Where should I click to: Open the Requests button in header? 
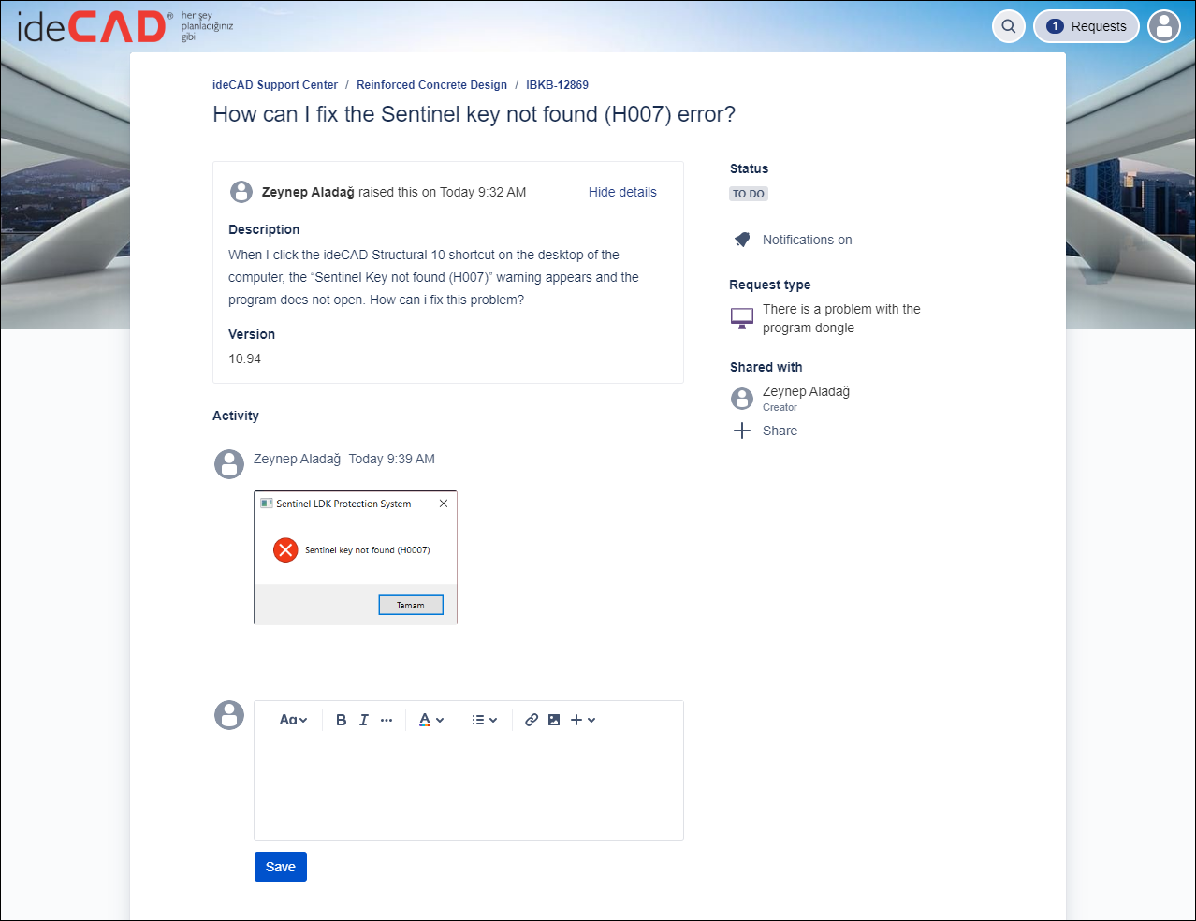pos(1086,26)
